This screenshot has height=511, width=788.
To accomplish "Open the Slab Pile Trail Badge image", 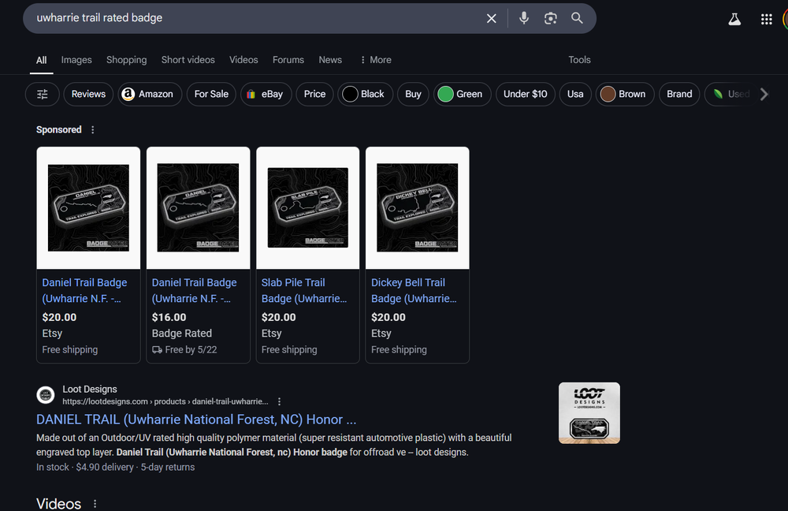I will pyautogui.click(x=307, y=207).
